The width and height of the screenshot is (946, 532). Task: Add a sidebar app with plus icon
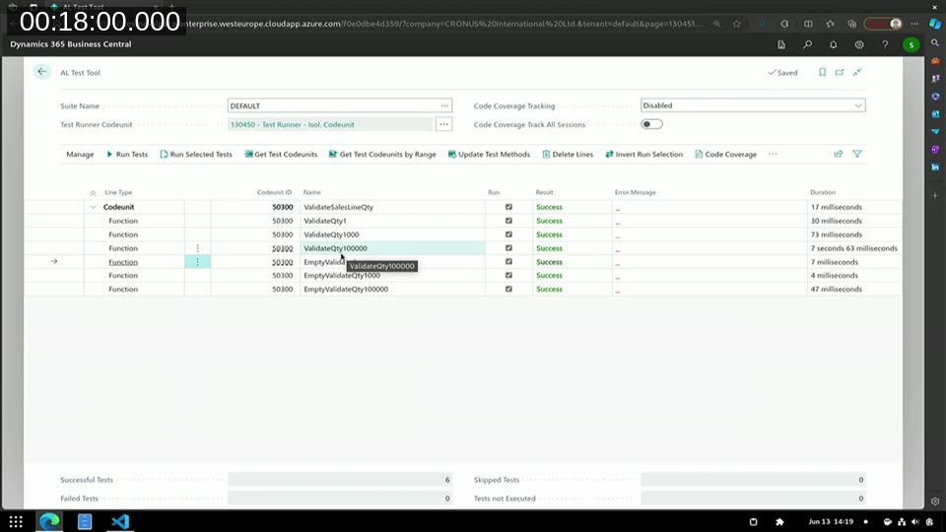point(935,195)
